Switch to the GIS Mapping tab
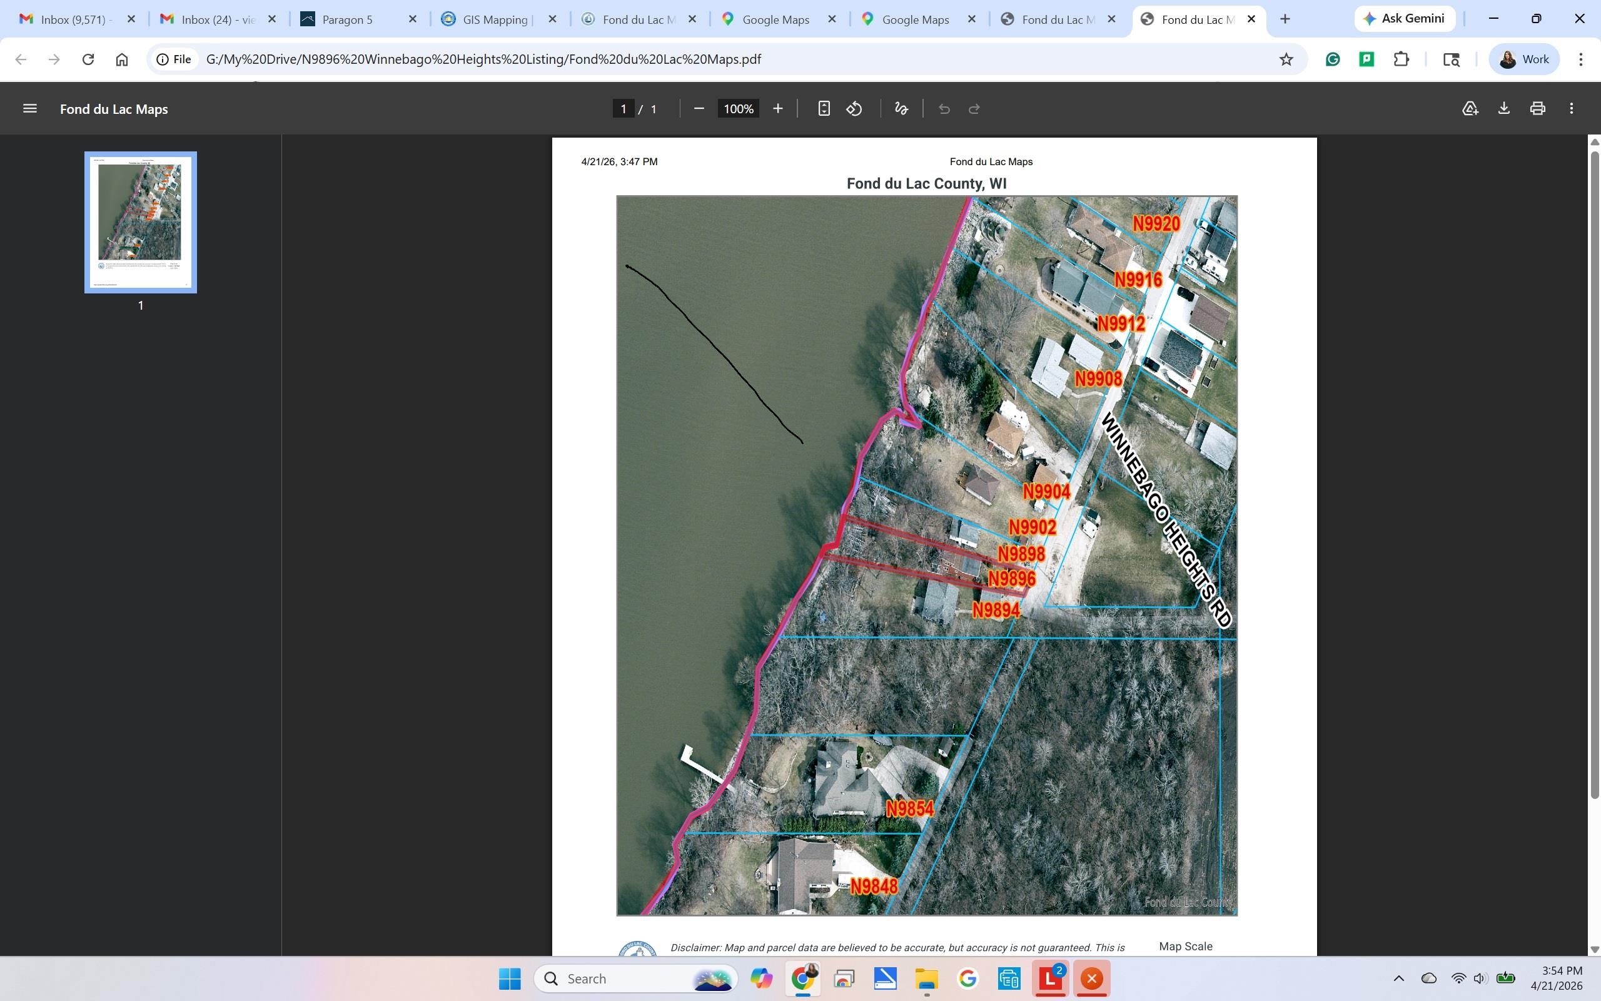The image size is (1601, 1001). pyautogui.click(x=495, y=20)
